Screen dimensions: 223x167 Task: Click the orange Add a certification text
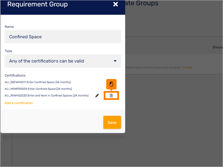[x=19, y=103]
